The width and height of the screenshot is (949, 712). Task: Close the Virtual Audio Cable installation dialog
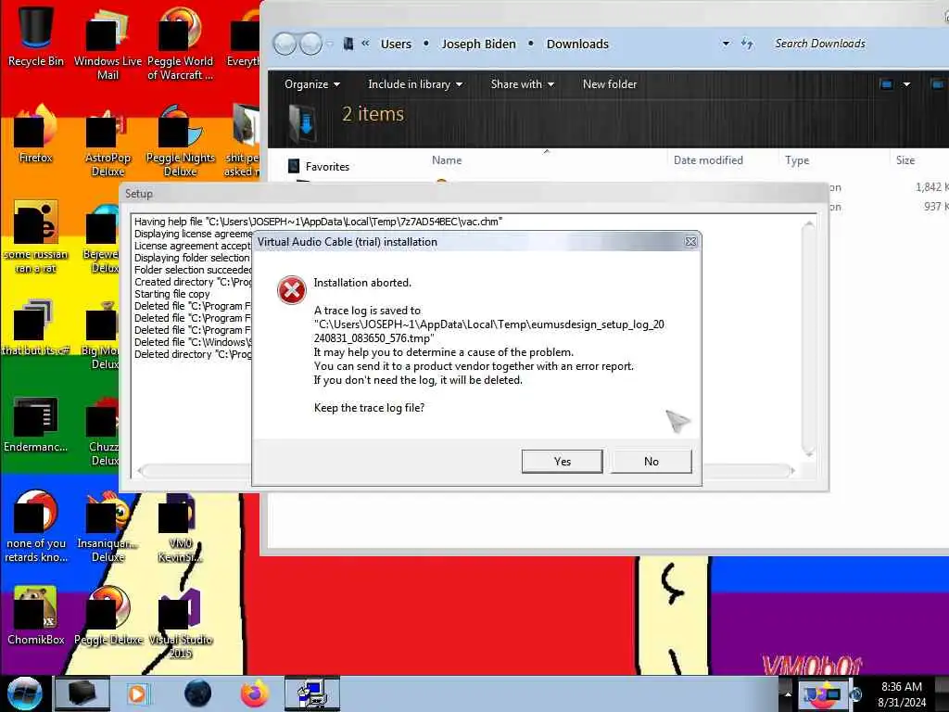click(690, 242)
